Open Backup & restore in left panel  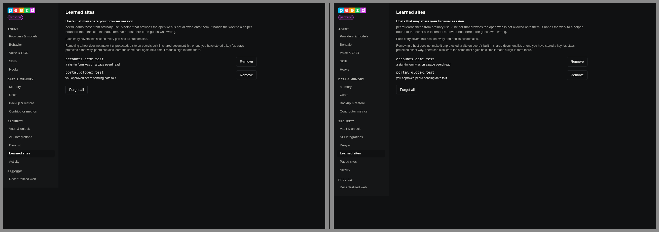coord(30,103)
